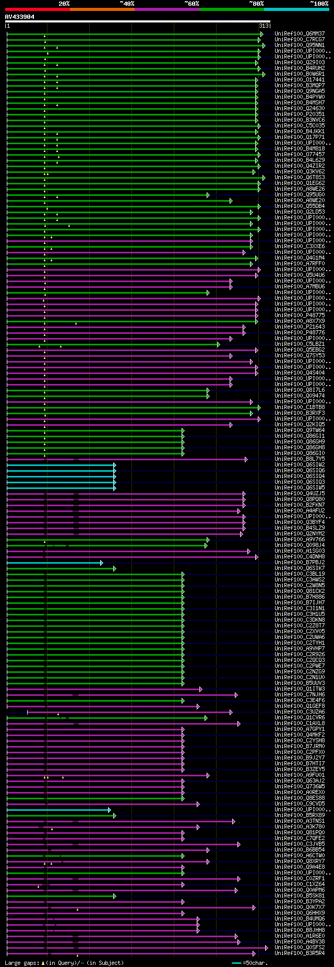Open hit UniRef100_C7RCG7

[300, 40]
